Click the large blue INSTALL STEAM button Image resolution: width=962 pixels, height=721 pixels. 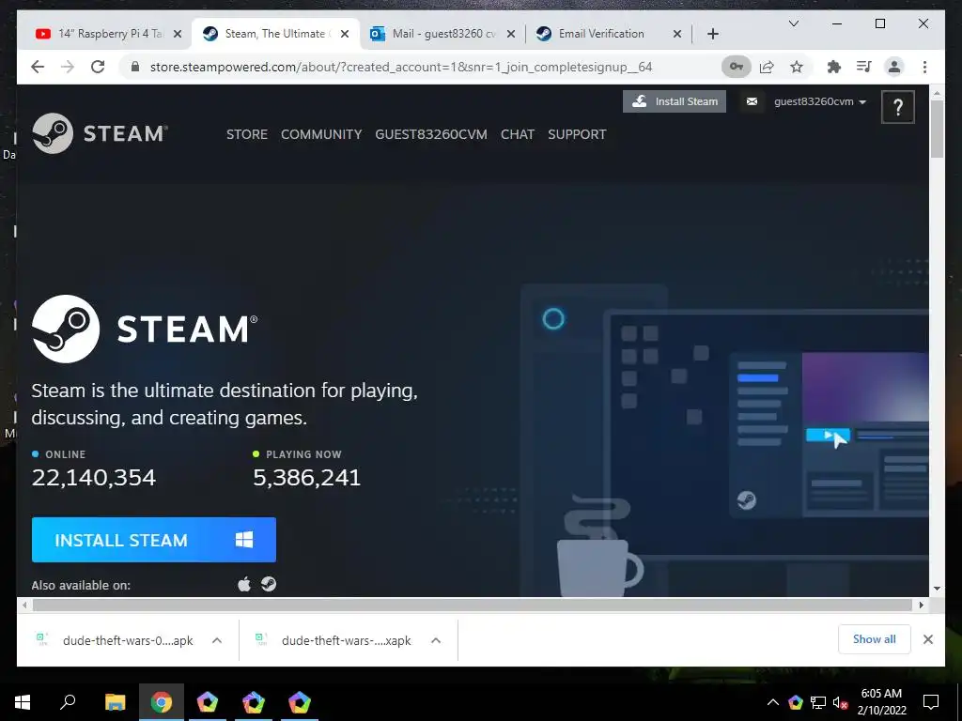click(154, 540)
